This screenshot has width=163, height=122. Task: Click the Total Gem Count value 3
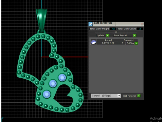click(x=140, y=29)
